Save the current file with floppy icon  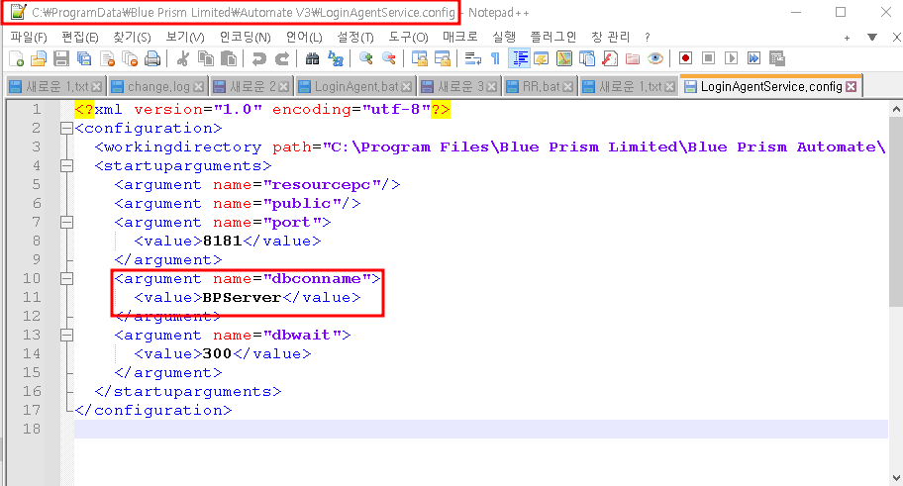pyautogui.click(x=61, y=58)
